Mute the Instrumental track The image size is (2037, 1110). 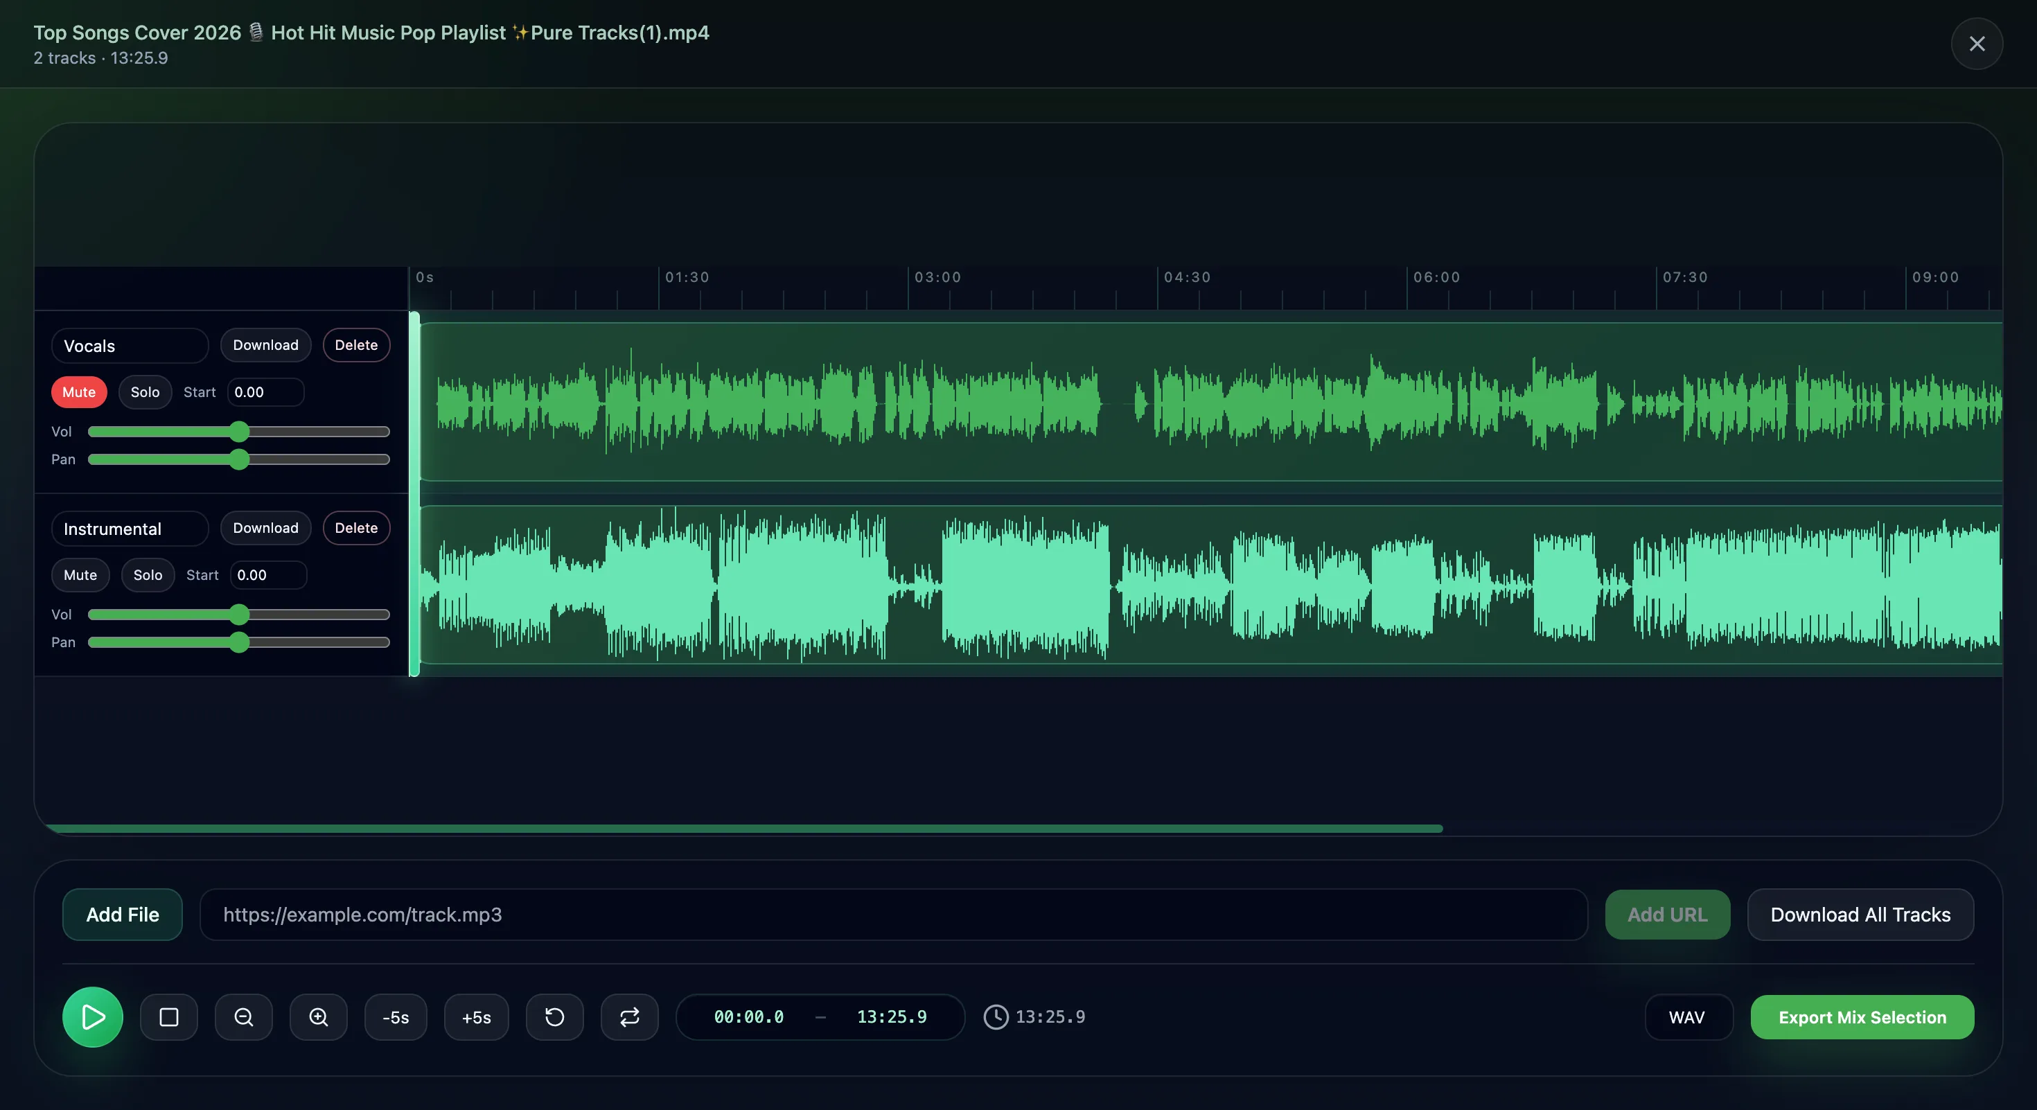[80, 575]
